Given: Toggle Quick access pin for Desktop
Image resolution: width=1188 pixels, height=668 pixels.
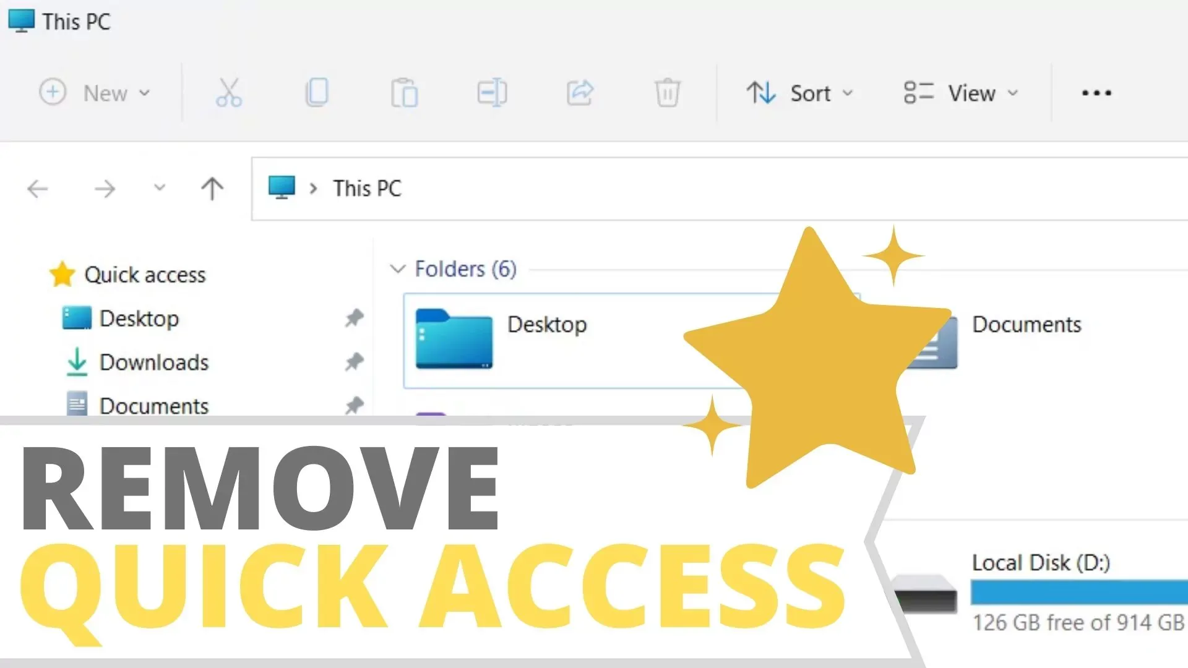Looking at the screenshot, I should click(353, 318).
